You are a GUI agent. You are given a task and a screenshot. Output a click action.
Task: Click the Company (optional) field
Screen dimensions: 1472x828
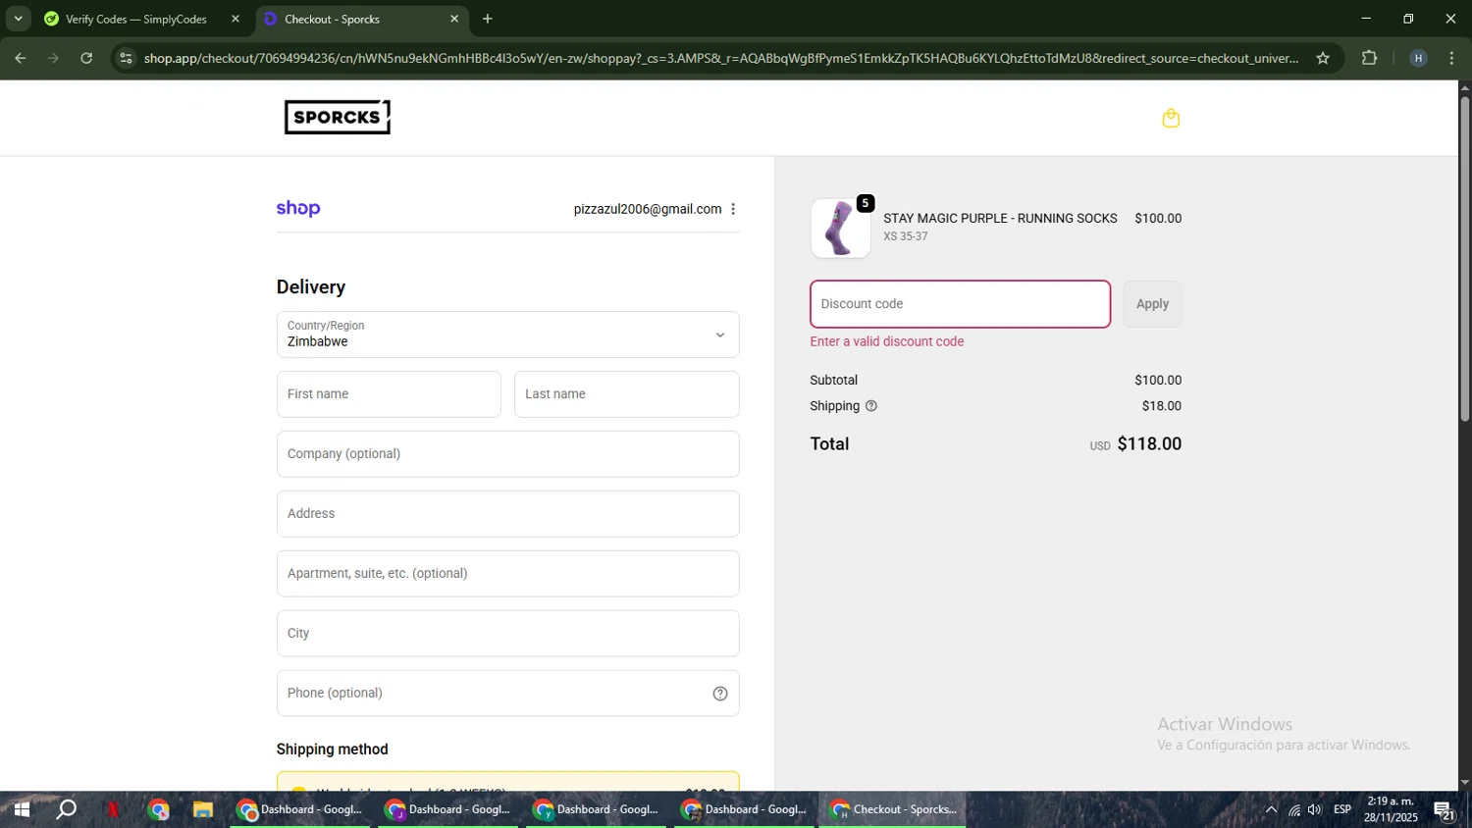tap(507, 454)
